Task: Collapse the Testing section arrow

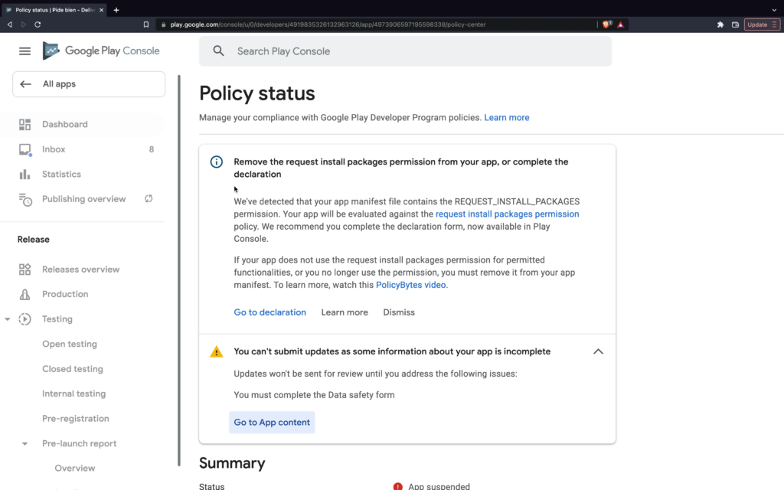Action: coord(8,319)
